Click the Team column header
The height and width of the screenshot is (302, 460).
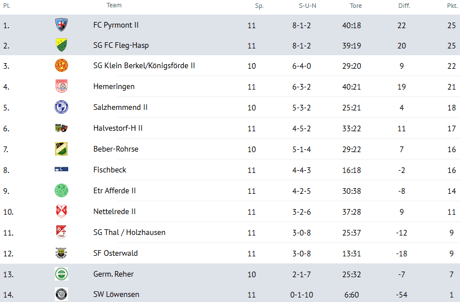[x=114, y=6]
